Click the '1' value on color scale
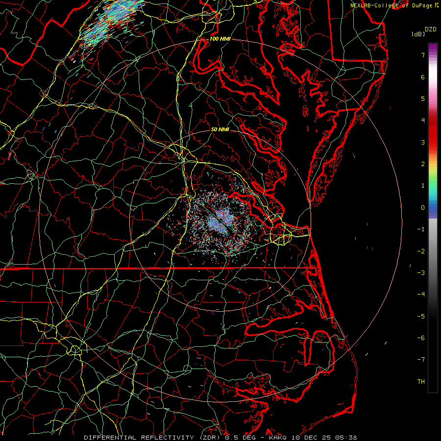This screenshot has width=441, height=441. tap(423, 186)
